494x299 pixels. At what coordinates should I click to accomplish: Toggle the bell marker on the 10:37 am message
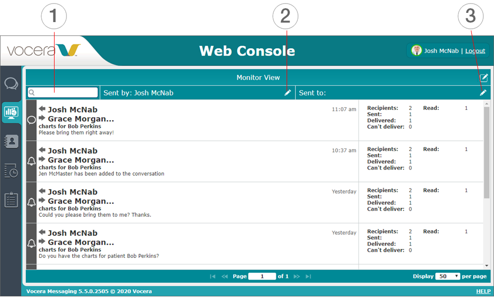31,160
